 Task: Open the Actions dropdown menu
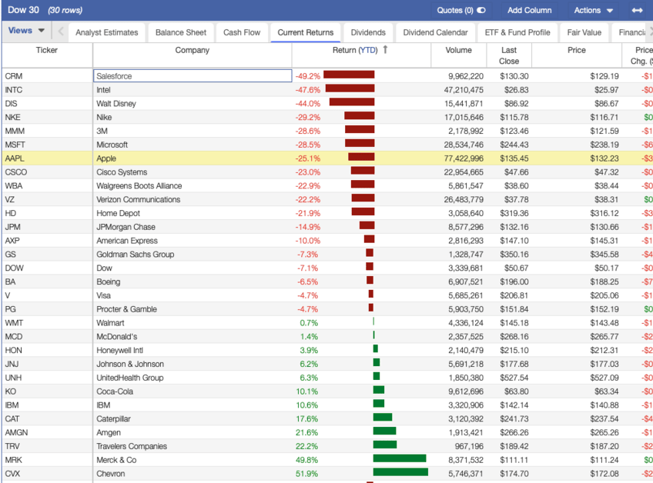pyautogui.click(x=593, y=11)
